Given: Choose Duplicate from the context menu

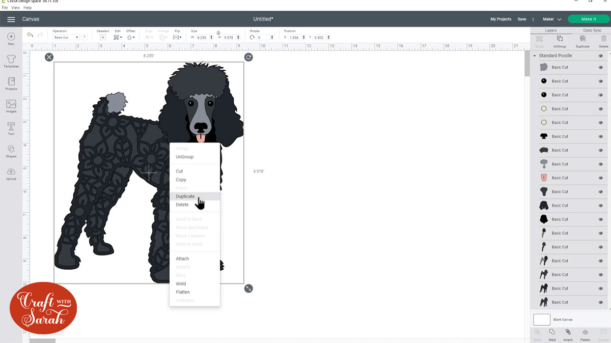Looking at the screenshot, I should tap(185, 196).
